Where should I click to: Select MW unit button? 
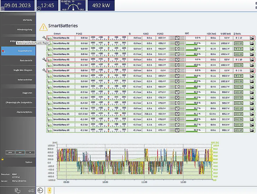tap(10, 152)
